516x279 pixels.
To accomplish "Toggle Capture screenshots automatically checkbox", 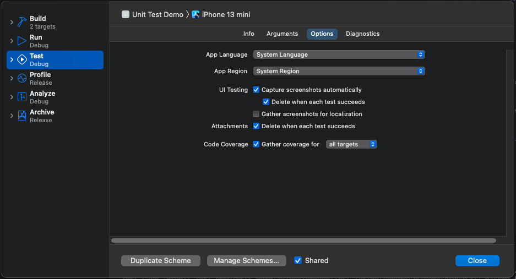I will pos(256,90).
